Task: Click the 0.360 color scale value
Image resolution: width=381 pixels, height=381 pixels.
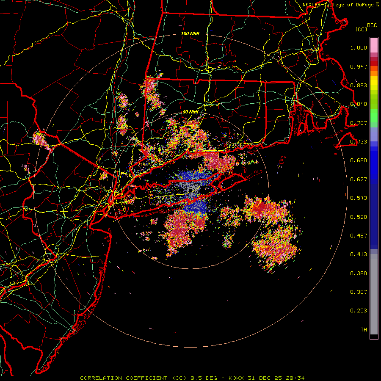Action: 359,273
